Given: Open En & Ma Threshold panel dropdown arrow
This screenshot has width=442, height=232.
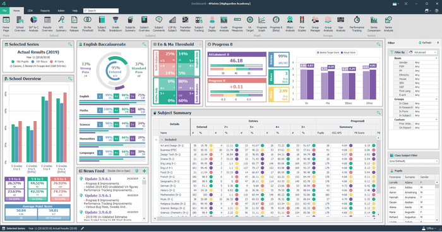Looking at the screenshot, I should 200,45.
